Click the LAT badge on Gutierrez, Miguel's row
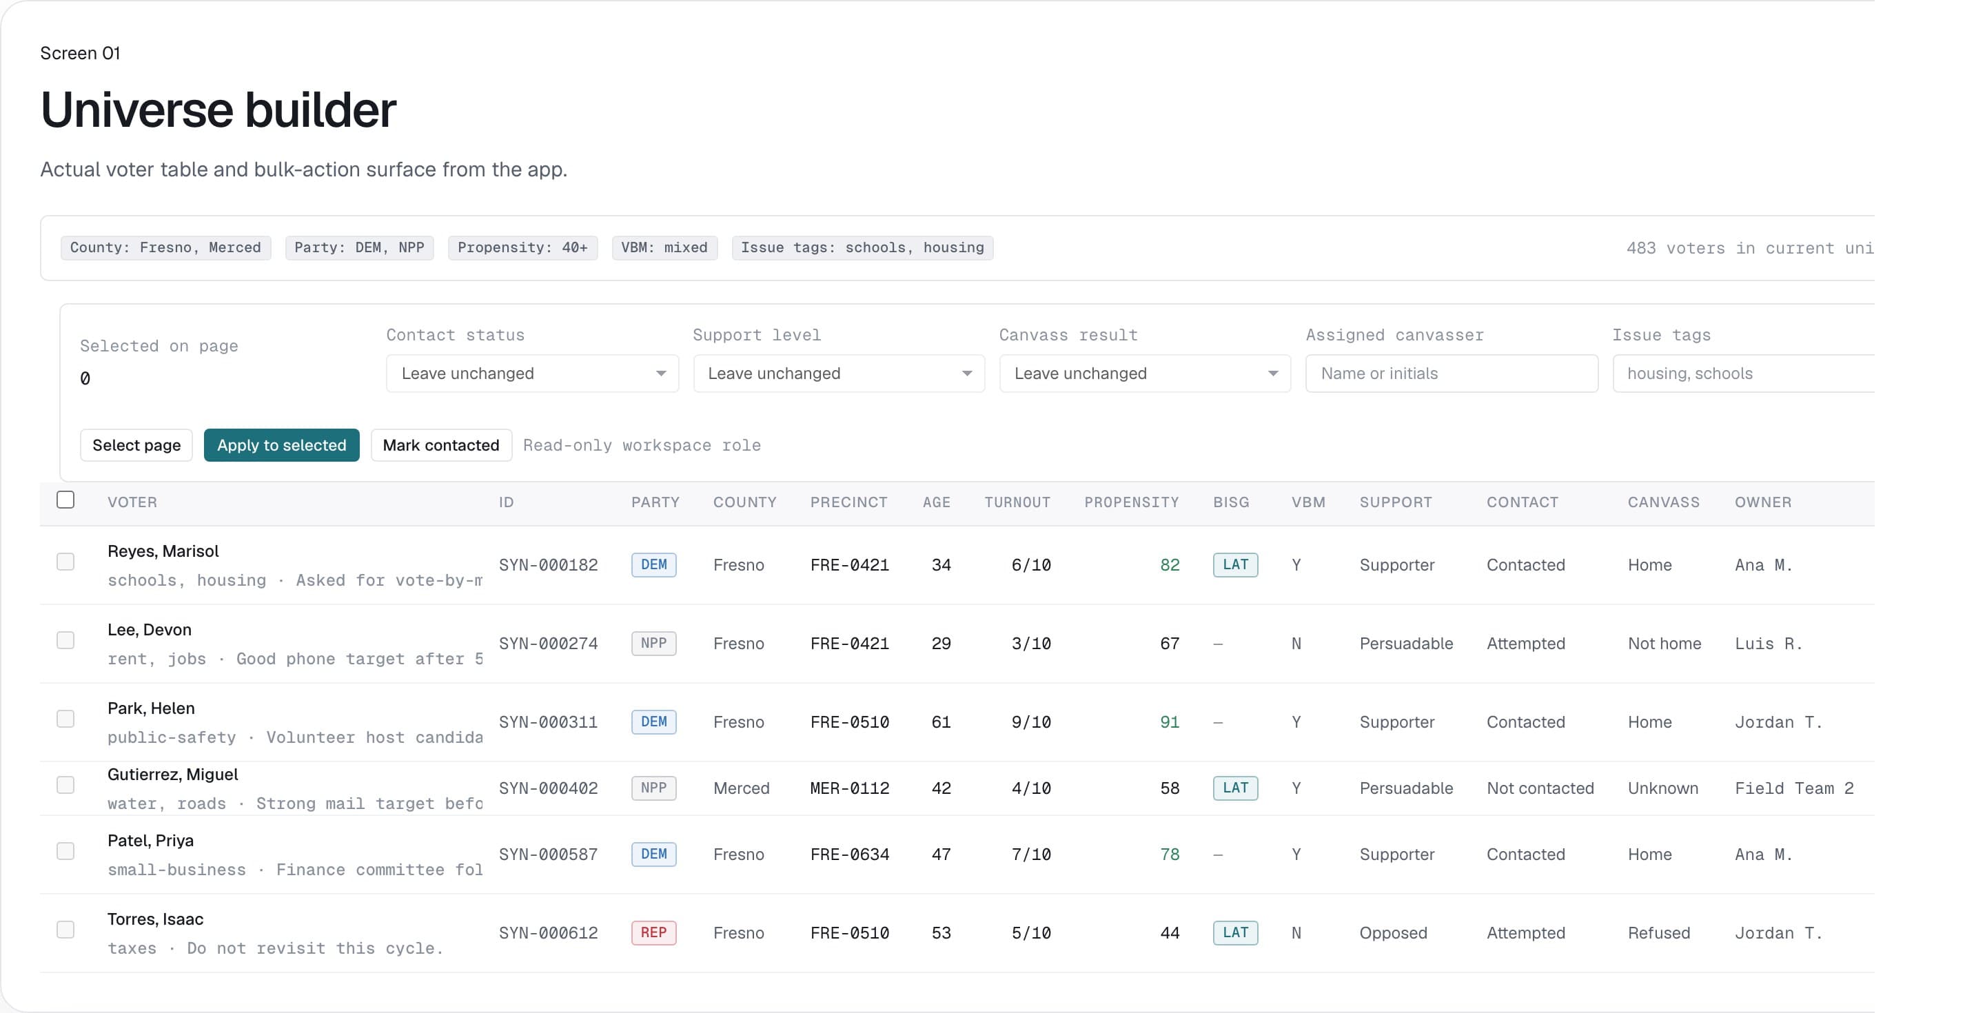 click(1234, 787)
